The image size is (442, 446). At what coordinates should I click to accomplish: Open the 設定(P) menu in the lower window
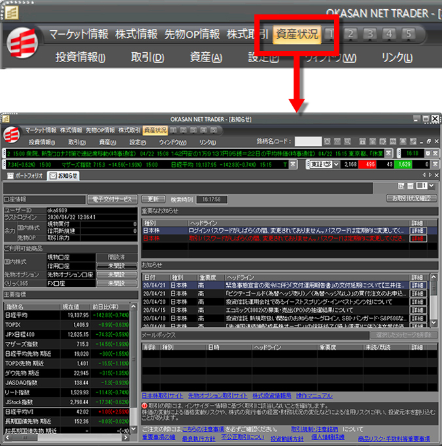pyautogui.click(x=138, y=142)
